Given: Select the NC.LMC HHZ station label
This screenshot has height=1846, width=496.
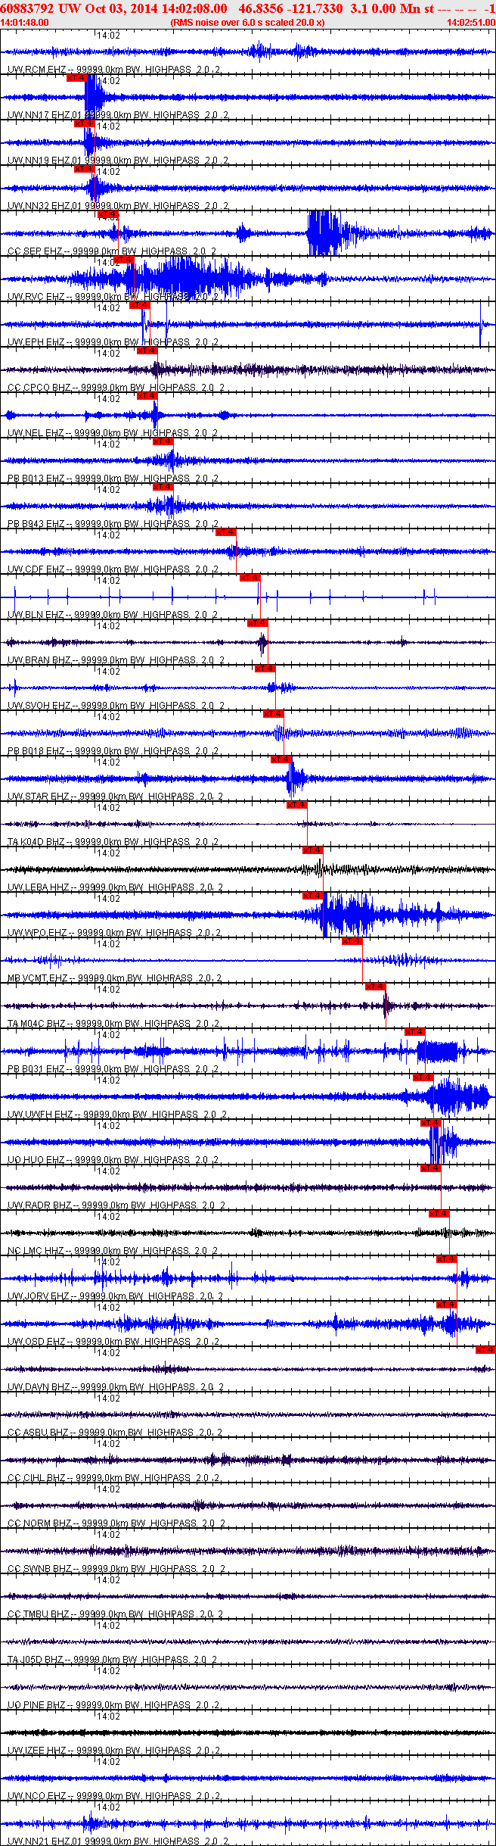Looking at the screenshot, I should click(36, 1251).
